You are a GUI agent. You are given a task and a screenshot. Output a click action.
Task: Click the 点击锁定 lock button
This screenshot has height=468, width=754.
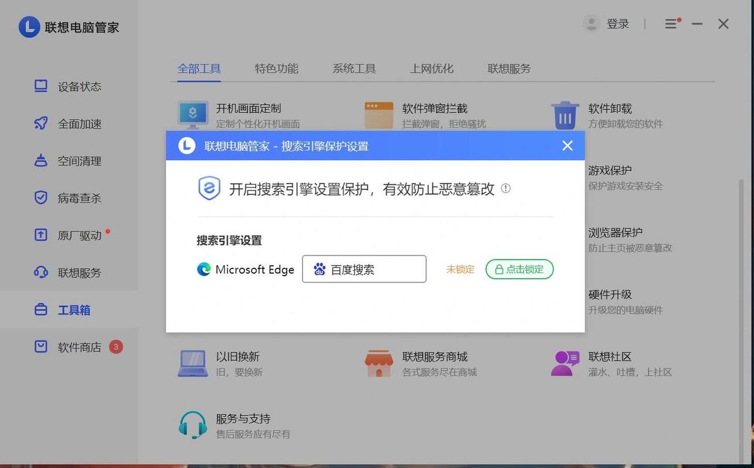pos(519,269)
